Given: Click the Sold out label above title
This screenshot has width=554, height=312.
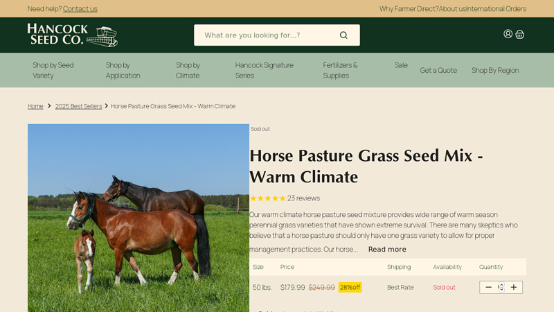Looking at the screenshot, I should (260, 129).
